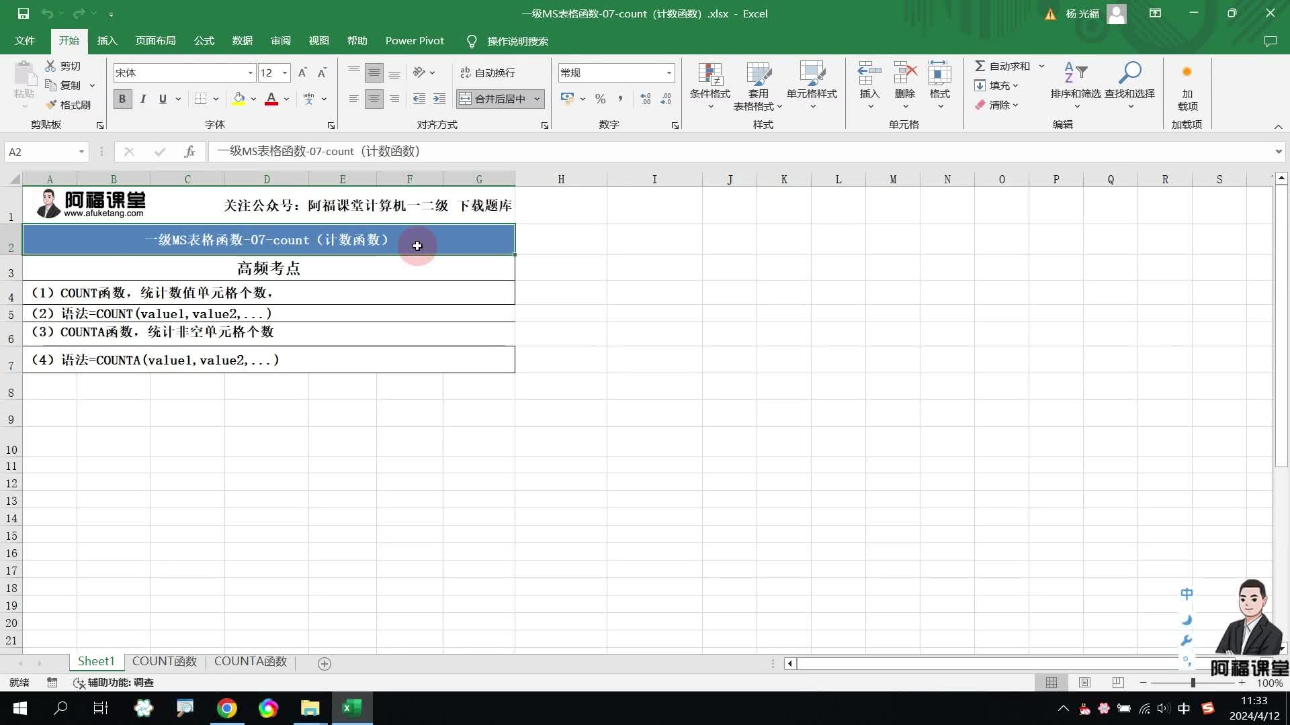Add a new sheet with plus icon
1290x725 pixels.
[325, 663]
